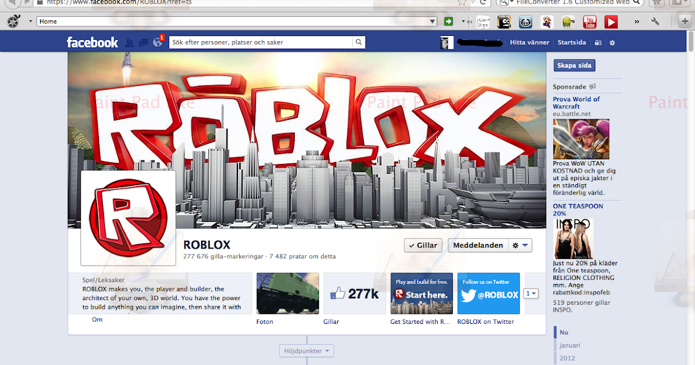This screenshot has width=695, height=365.
Task: Open the Höjdpunkter dropdown
Action: pyautogui.click(x=307, y=351)
